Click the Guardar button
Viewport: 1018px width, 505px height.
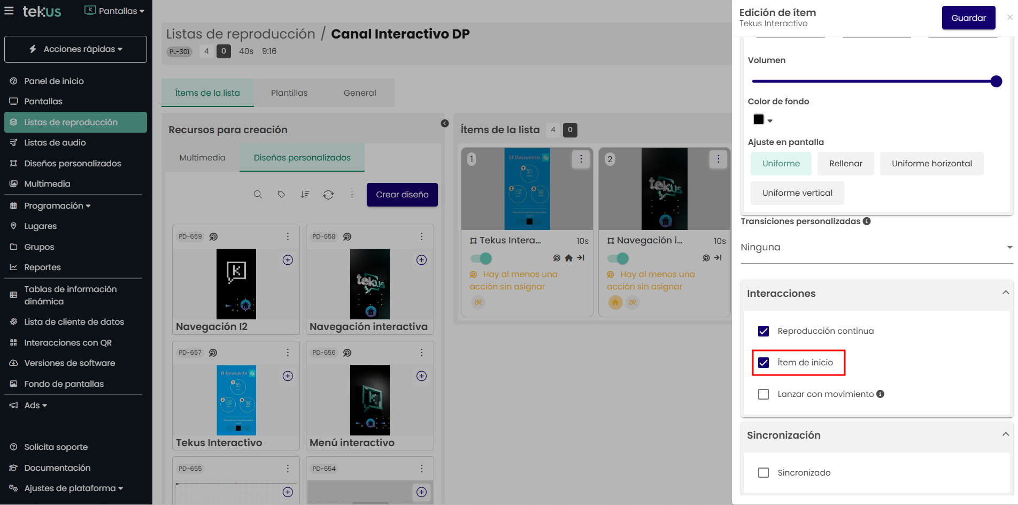coord(968,18)
